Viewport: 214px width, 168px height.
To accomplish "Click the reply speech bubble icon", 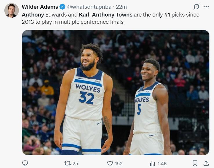I will click(x=25, y=163).
